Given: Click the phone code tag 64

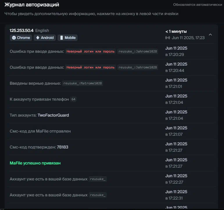Looking at the screenshot, I should [x=74, y=99].
